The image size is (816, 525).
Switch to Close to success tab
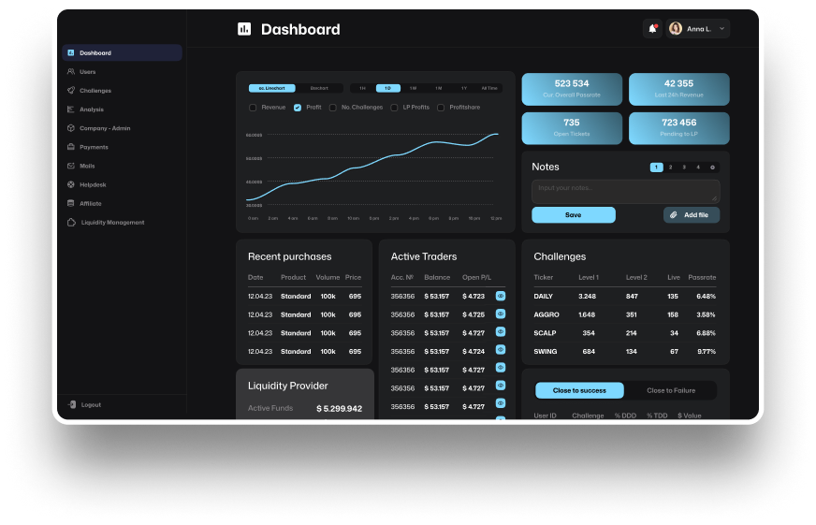point(579,390)
